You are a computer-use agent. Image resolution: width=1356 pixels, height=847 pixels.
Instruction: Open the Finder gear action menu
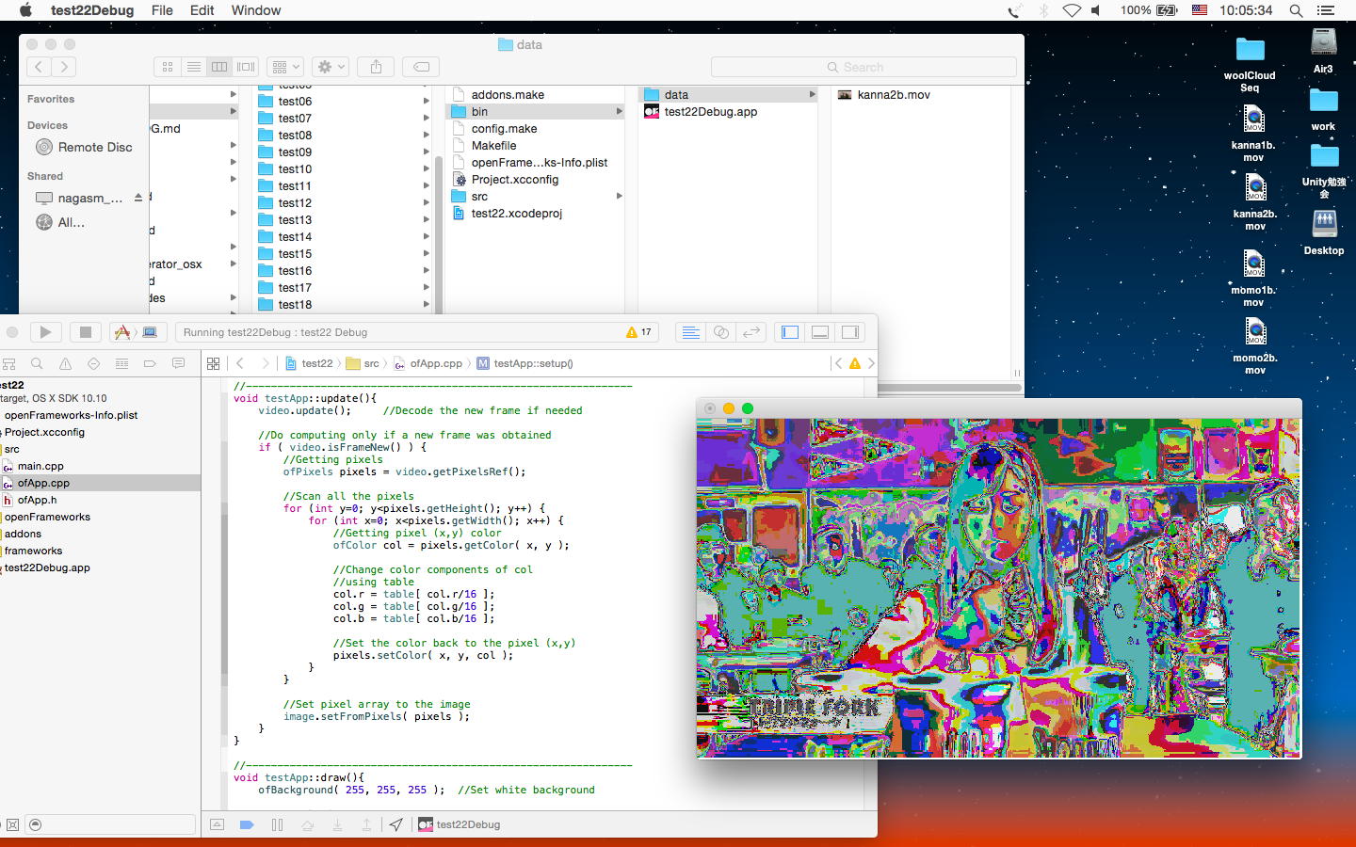pos(331,67)
